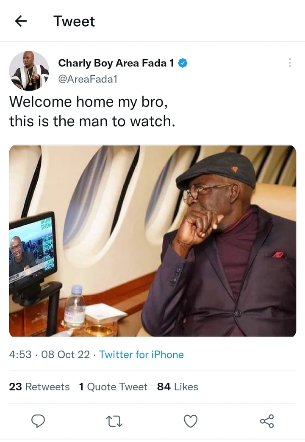305x442 pixels.
Task: Click the Tweet header title
Action: 74,22
